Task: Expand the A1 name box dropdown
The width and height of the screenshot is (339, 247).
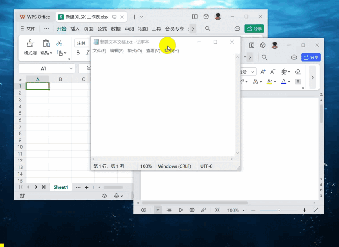Action: click(x=71, y=68)
